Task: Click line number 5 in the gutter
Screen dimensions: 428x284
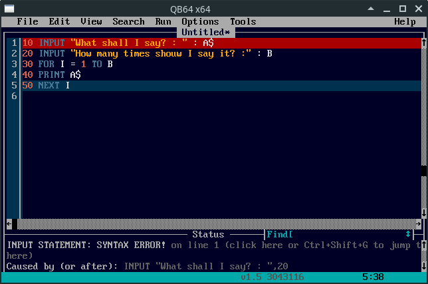Action: (x=14, y=86)
